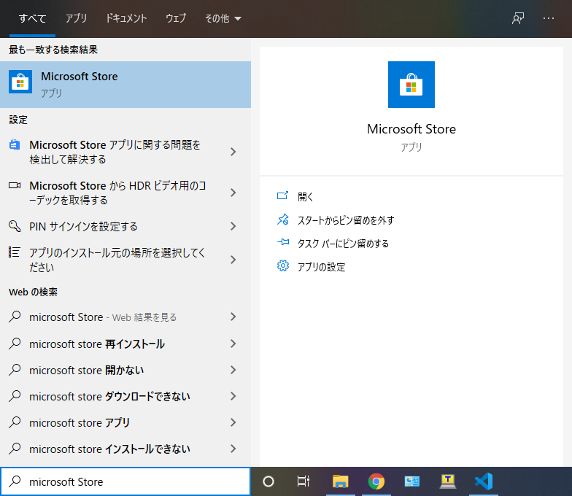Click the アプリの設定 gear icon
The image size is (572, 496).
coord(283,266)
